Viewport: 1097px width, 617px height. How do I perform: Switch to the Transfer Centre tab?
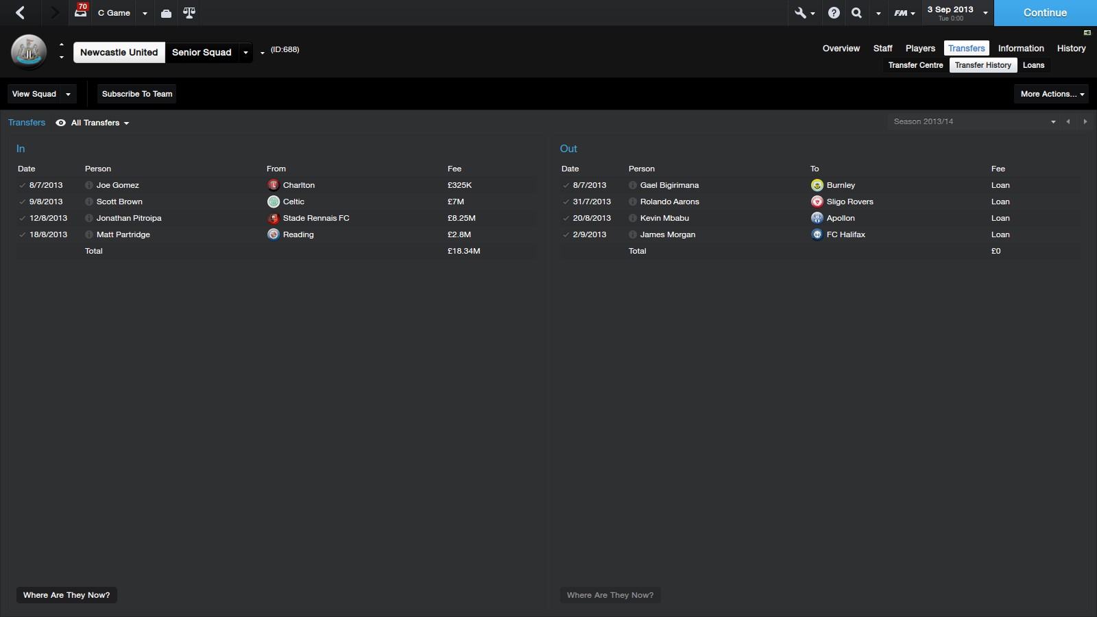point(915,65)
